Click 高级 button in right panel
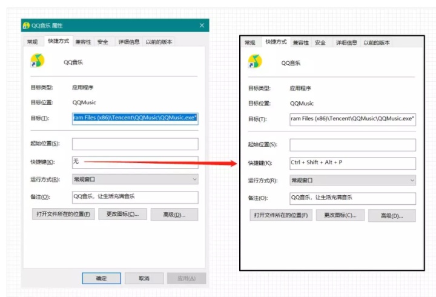This screenshot has height=297, width=436. [x=392, y=216]
